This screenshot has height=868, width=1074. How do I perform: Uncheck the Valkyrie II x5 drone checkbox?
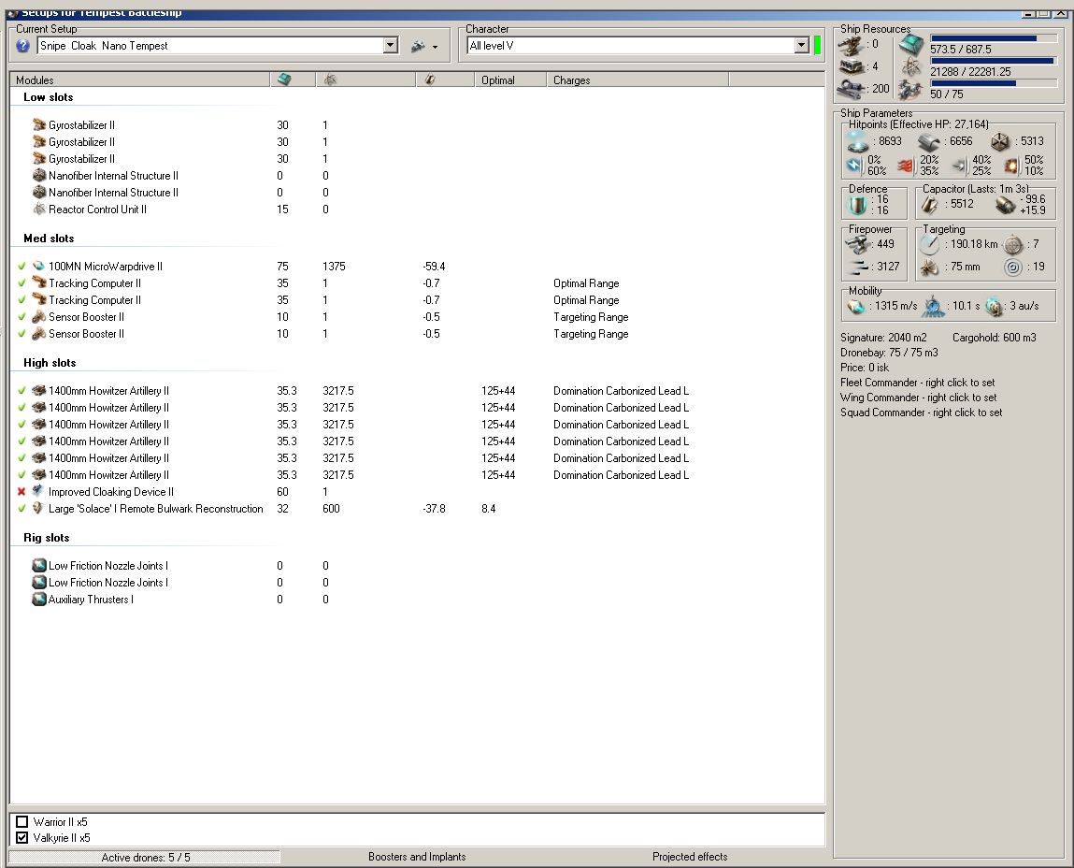click(21, 838)
